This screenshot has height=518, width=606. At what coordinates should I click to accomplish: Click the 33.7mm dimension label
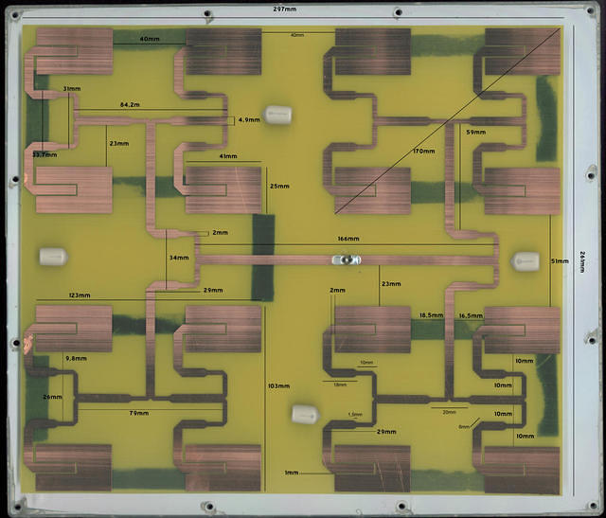tap(45, 154)
